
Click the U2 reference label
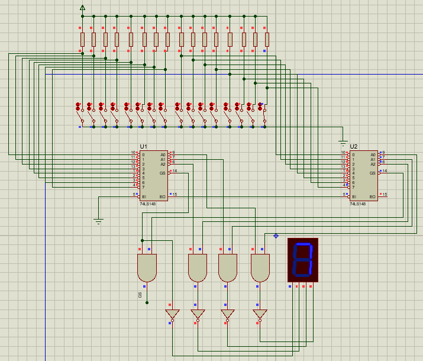[x=353, y=147]
